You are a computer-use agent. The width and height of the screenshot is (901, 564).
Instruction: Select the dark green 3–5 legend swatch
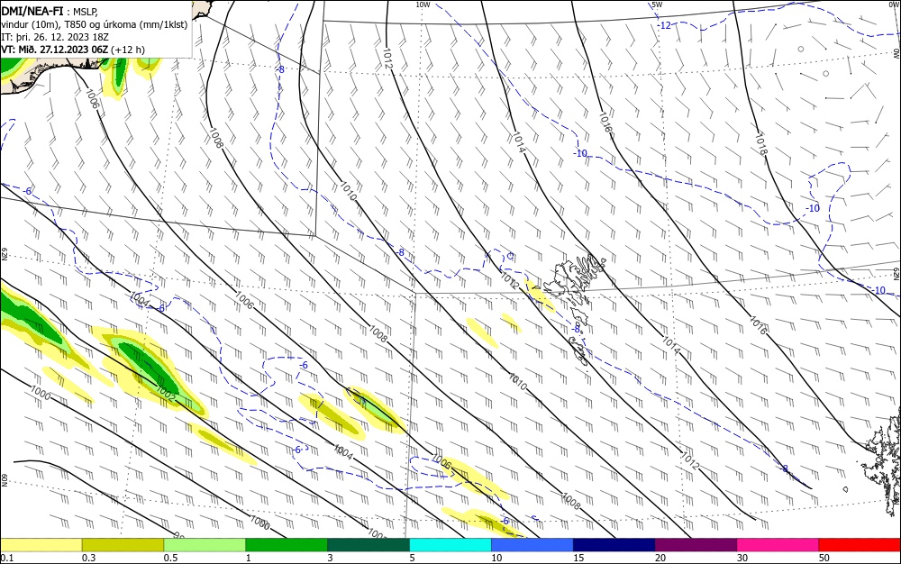[x=369, y=545]
